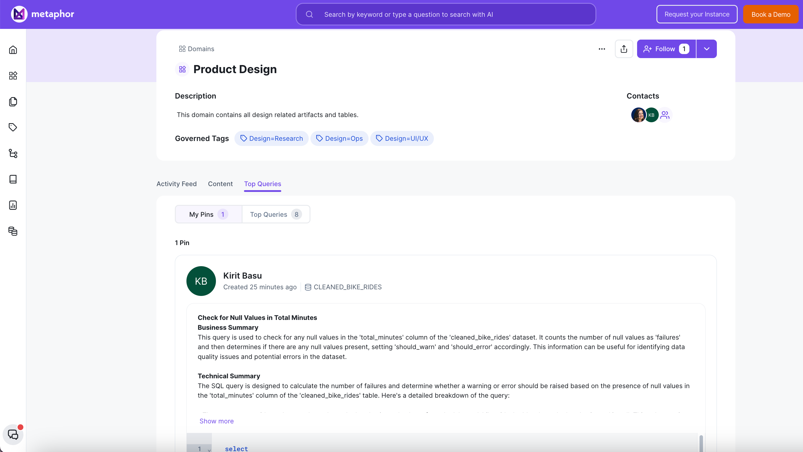The width and height of the screenshot is (803, 452).
Task: Click the 'Created 25 minutes ago' text
Action: pyautogui.click(x=260, y=287)
